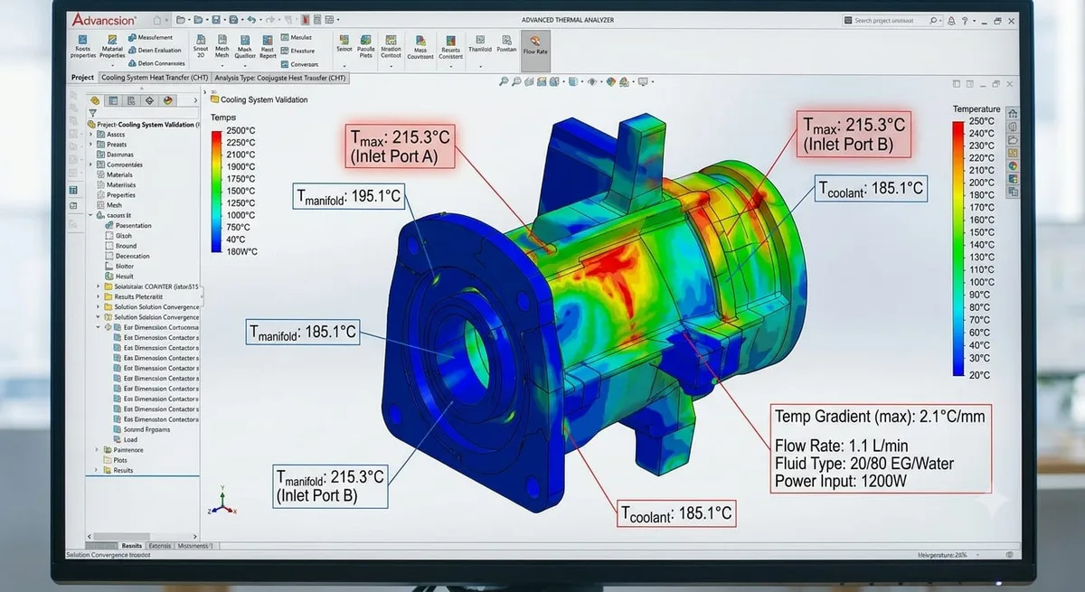Viewport: 1085px width, 592px height.
Task: Open a file with the folder icon
Action: pos(181,19)
